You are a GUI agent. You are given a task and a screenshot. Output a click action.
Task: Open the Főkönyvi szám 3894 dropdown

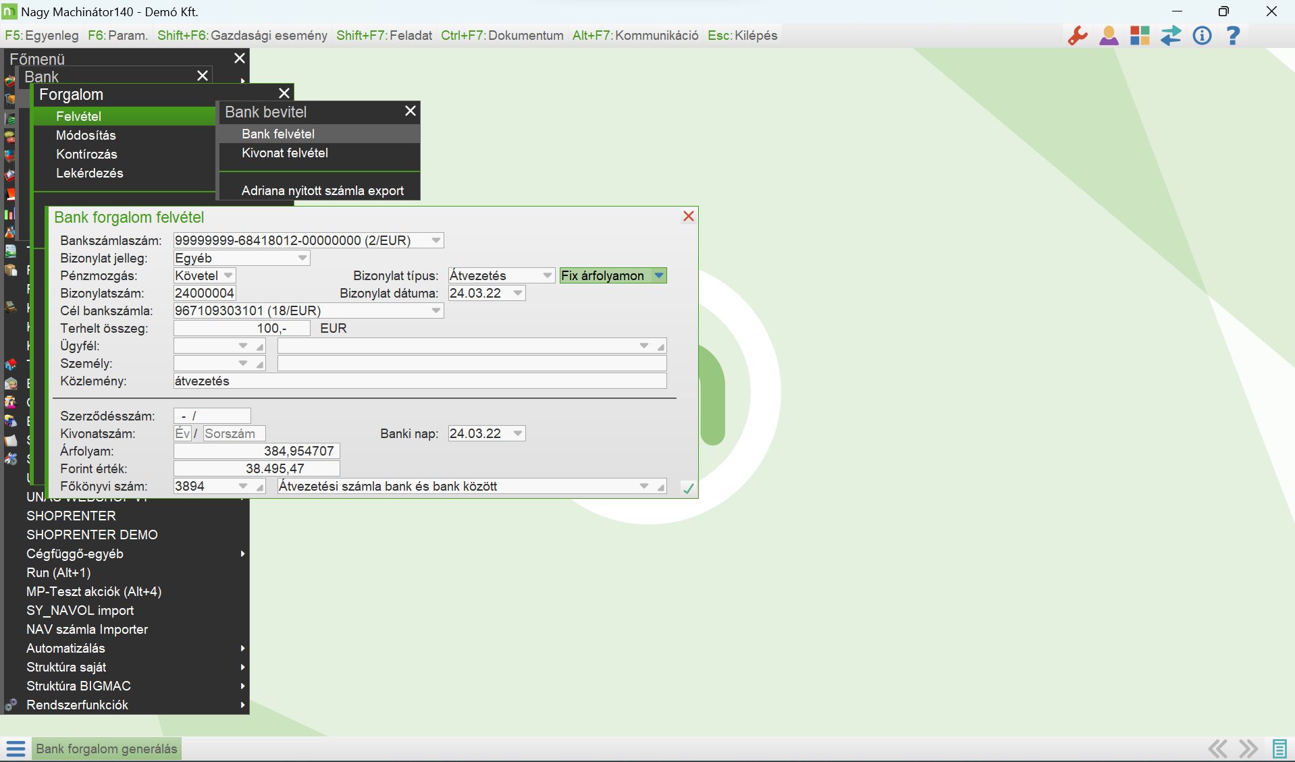(243, 486)
